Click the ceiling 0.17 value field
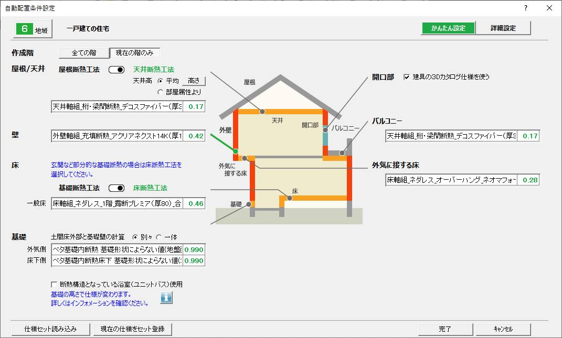 tap(196, 106)
